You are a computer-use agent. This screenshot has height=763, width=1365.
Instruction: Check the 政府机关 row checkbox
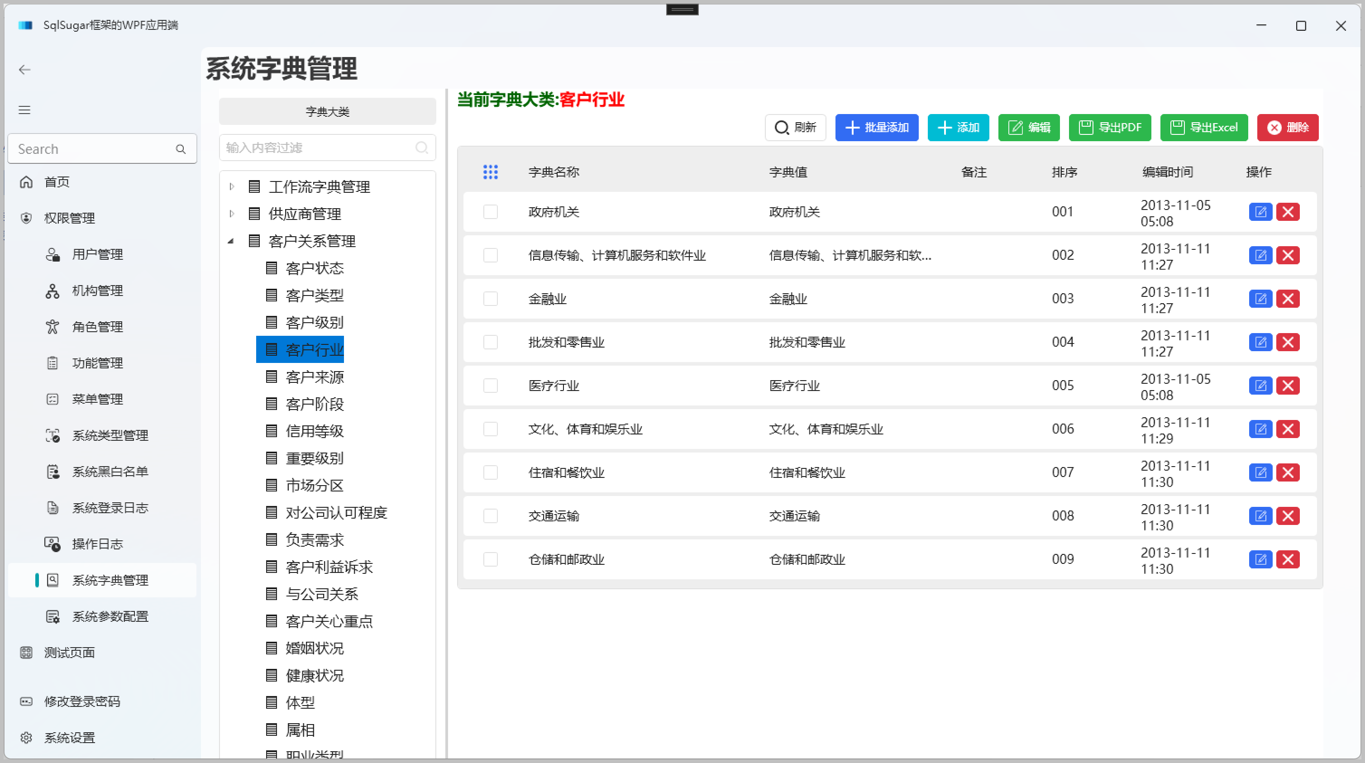490,212
